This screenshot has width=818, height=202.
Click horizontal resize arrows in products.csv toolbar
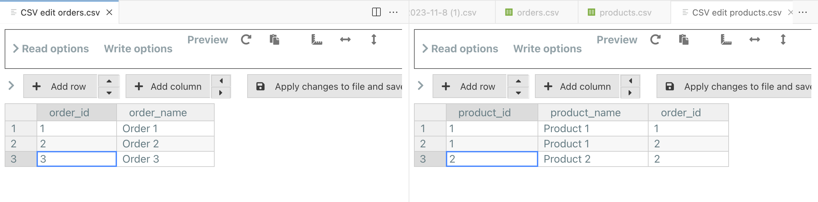click(755, 40)
